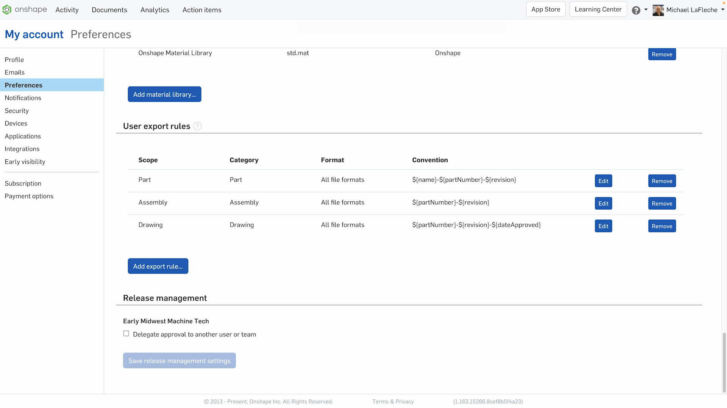Open the Michael LaFleche user dropdown arrow

pyautogui.click(x=722, y=10)
